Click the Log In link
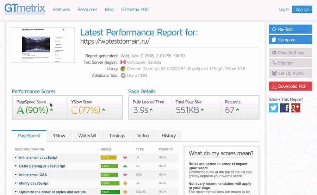This screenshot has height=195, width=317. [284, 9]
